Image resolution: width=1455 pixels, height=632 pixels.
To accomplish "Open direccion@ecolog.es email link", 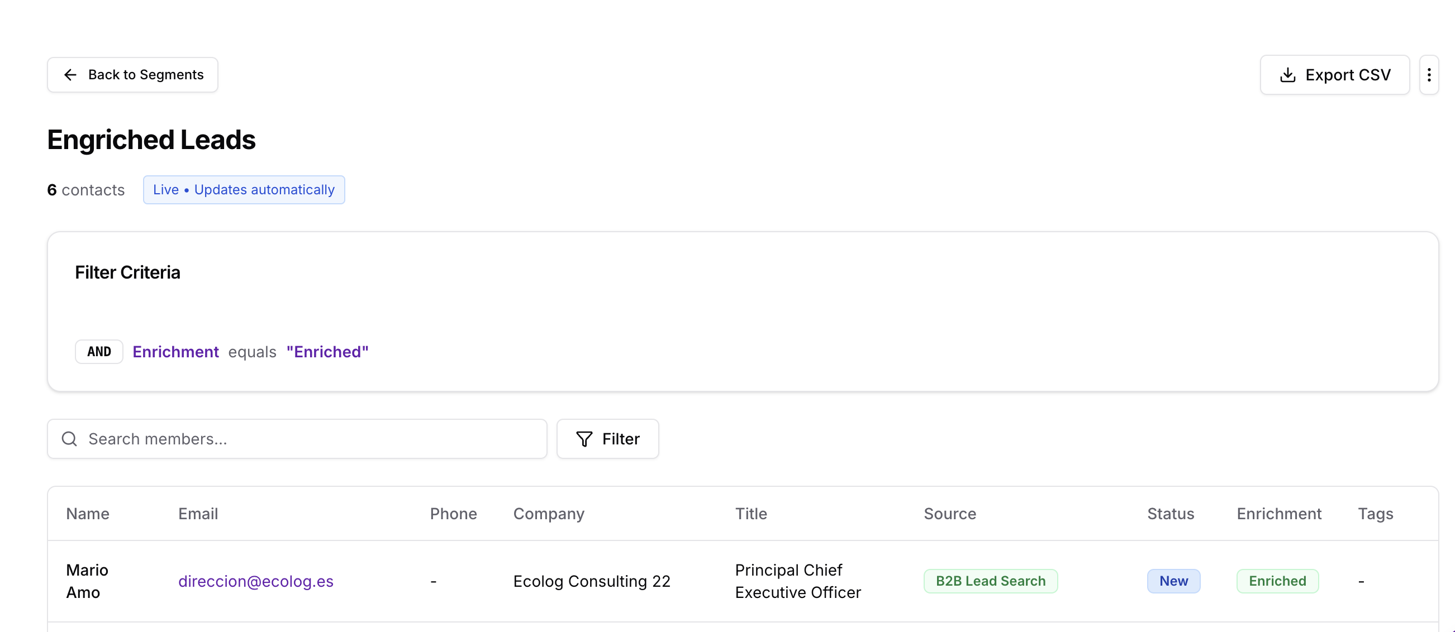I will [x=255, y=581].
